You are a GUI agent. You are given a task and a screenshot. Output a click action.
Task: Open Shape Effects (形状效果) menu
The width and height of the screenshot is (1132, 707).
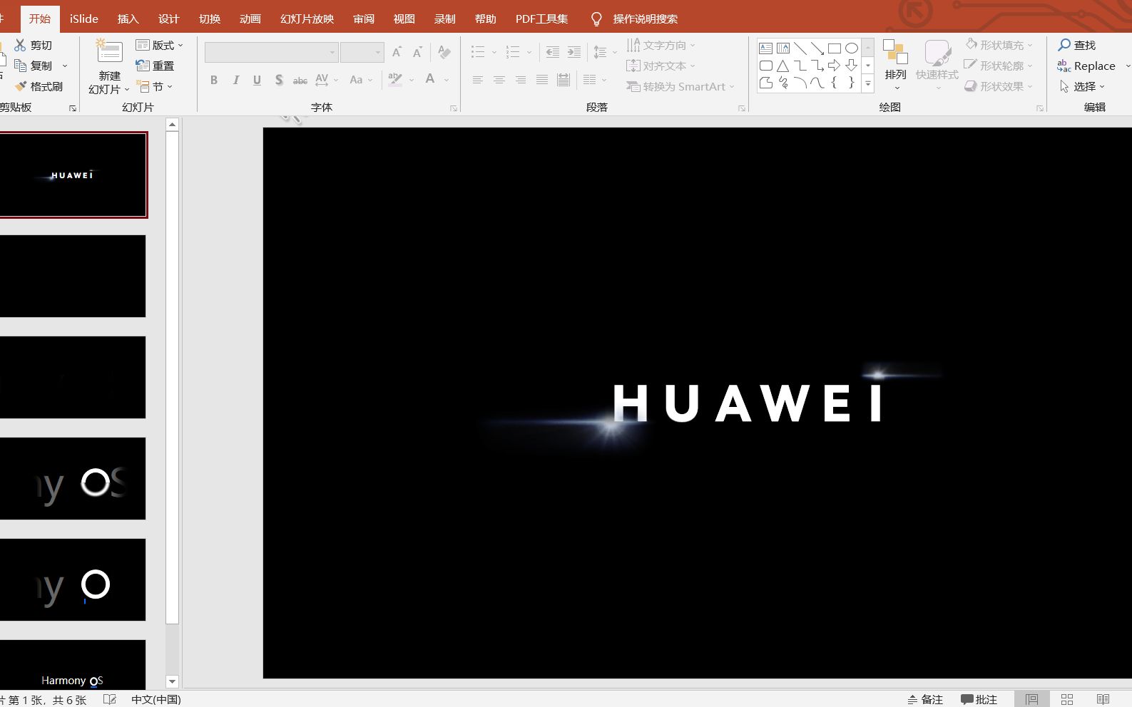point(999,86)
